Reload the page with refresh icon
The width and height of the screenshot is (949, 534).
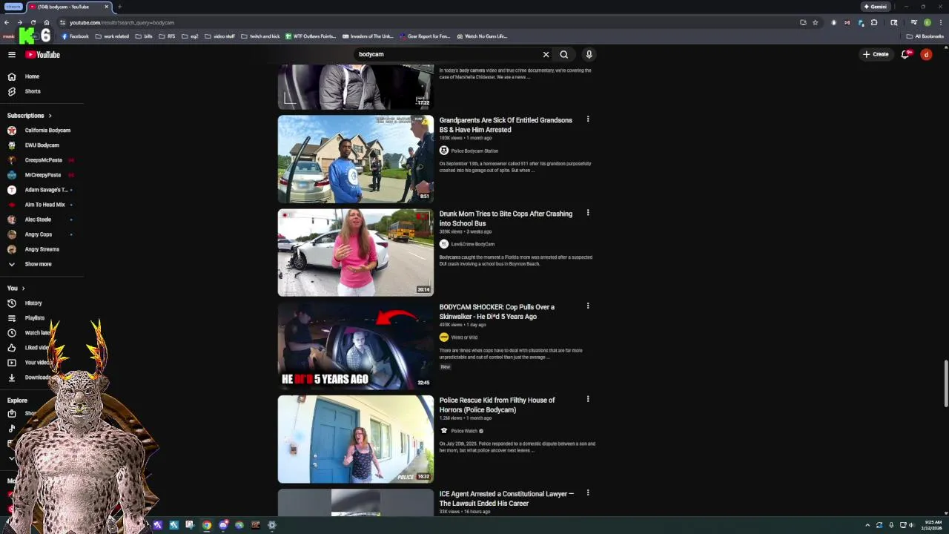[x=33, y=22]
